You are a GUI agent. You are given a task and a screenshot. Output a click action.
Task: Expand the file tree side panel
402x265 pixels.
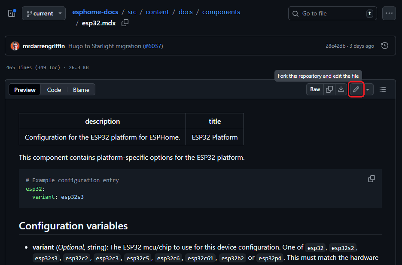12,13
